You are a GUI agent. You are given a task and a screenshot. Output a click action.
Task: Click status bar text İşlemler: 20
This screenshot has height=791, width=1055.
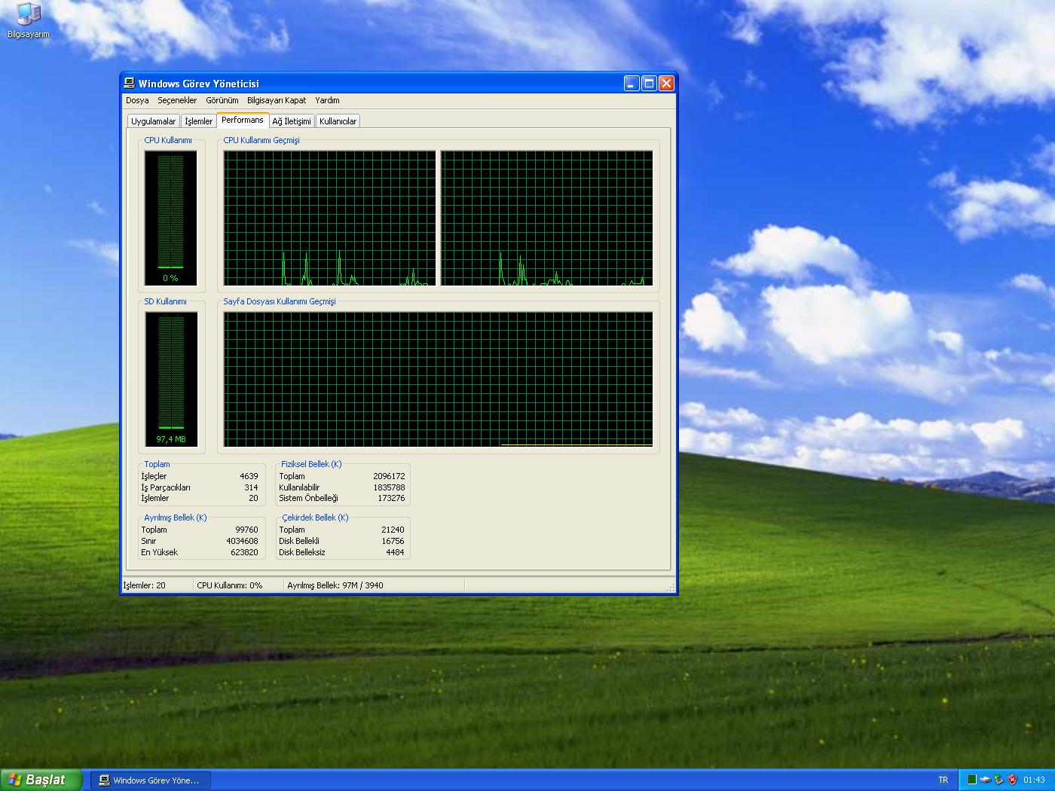tap(144, 585)
